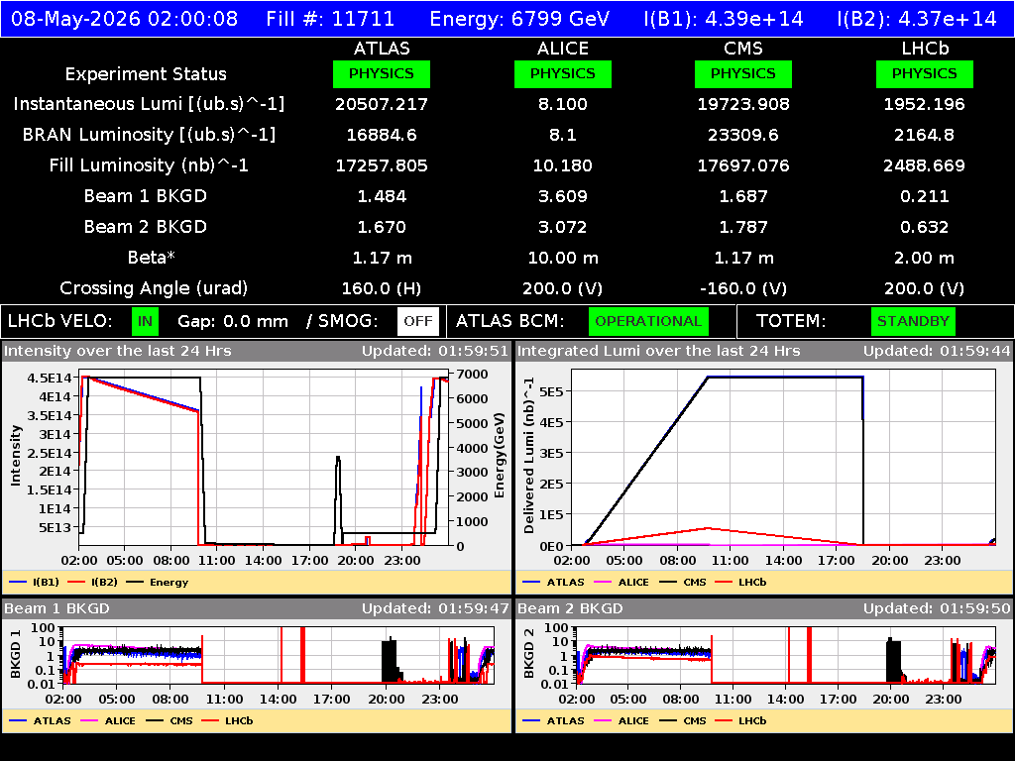Click the LHCb column heading
Image resolution: width=1015 pixels, height=761 pixels.
point(925,49)
